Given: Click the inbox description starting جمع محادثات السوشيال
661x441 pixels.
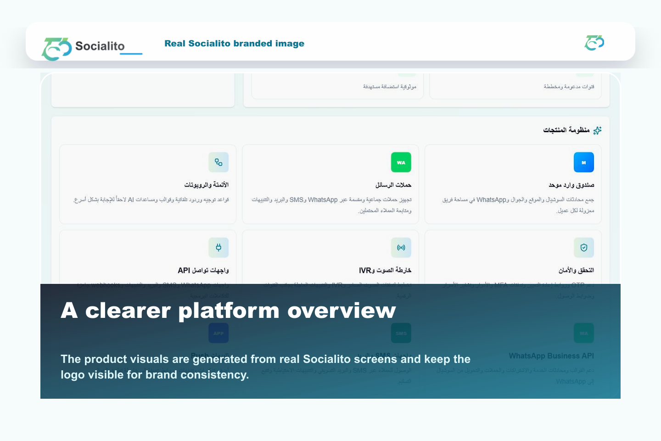Looking at the screenshot, I should (x=518, y=205).
